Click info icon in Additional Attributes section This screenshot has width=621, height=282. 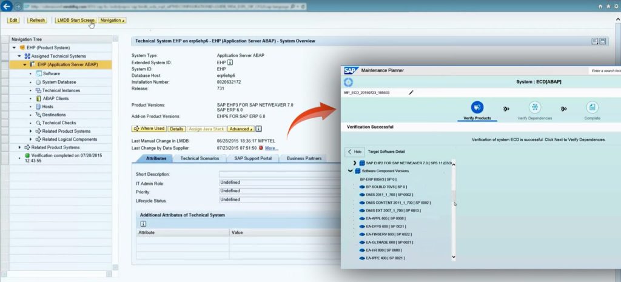click(x=143, y=224)
